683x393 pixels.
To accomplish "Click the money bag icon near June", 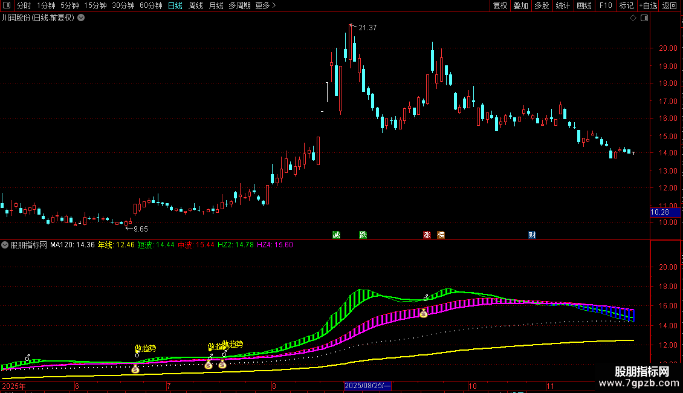I will coord(135,369).
